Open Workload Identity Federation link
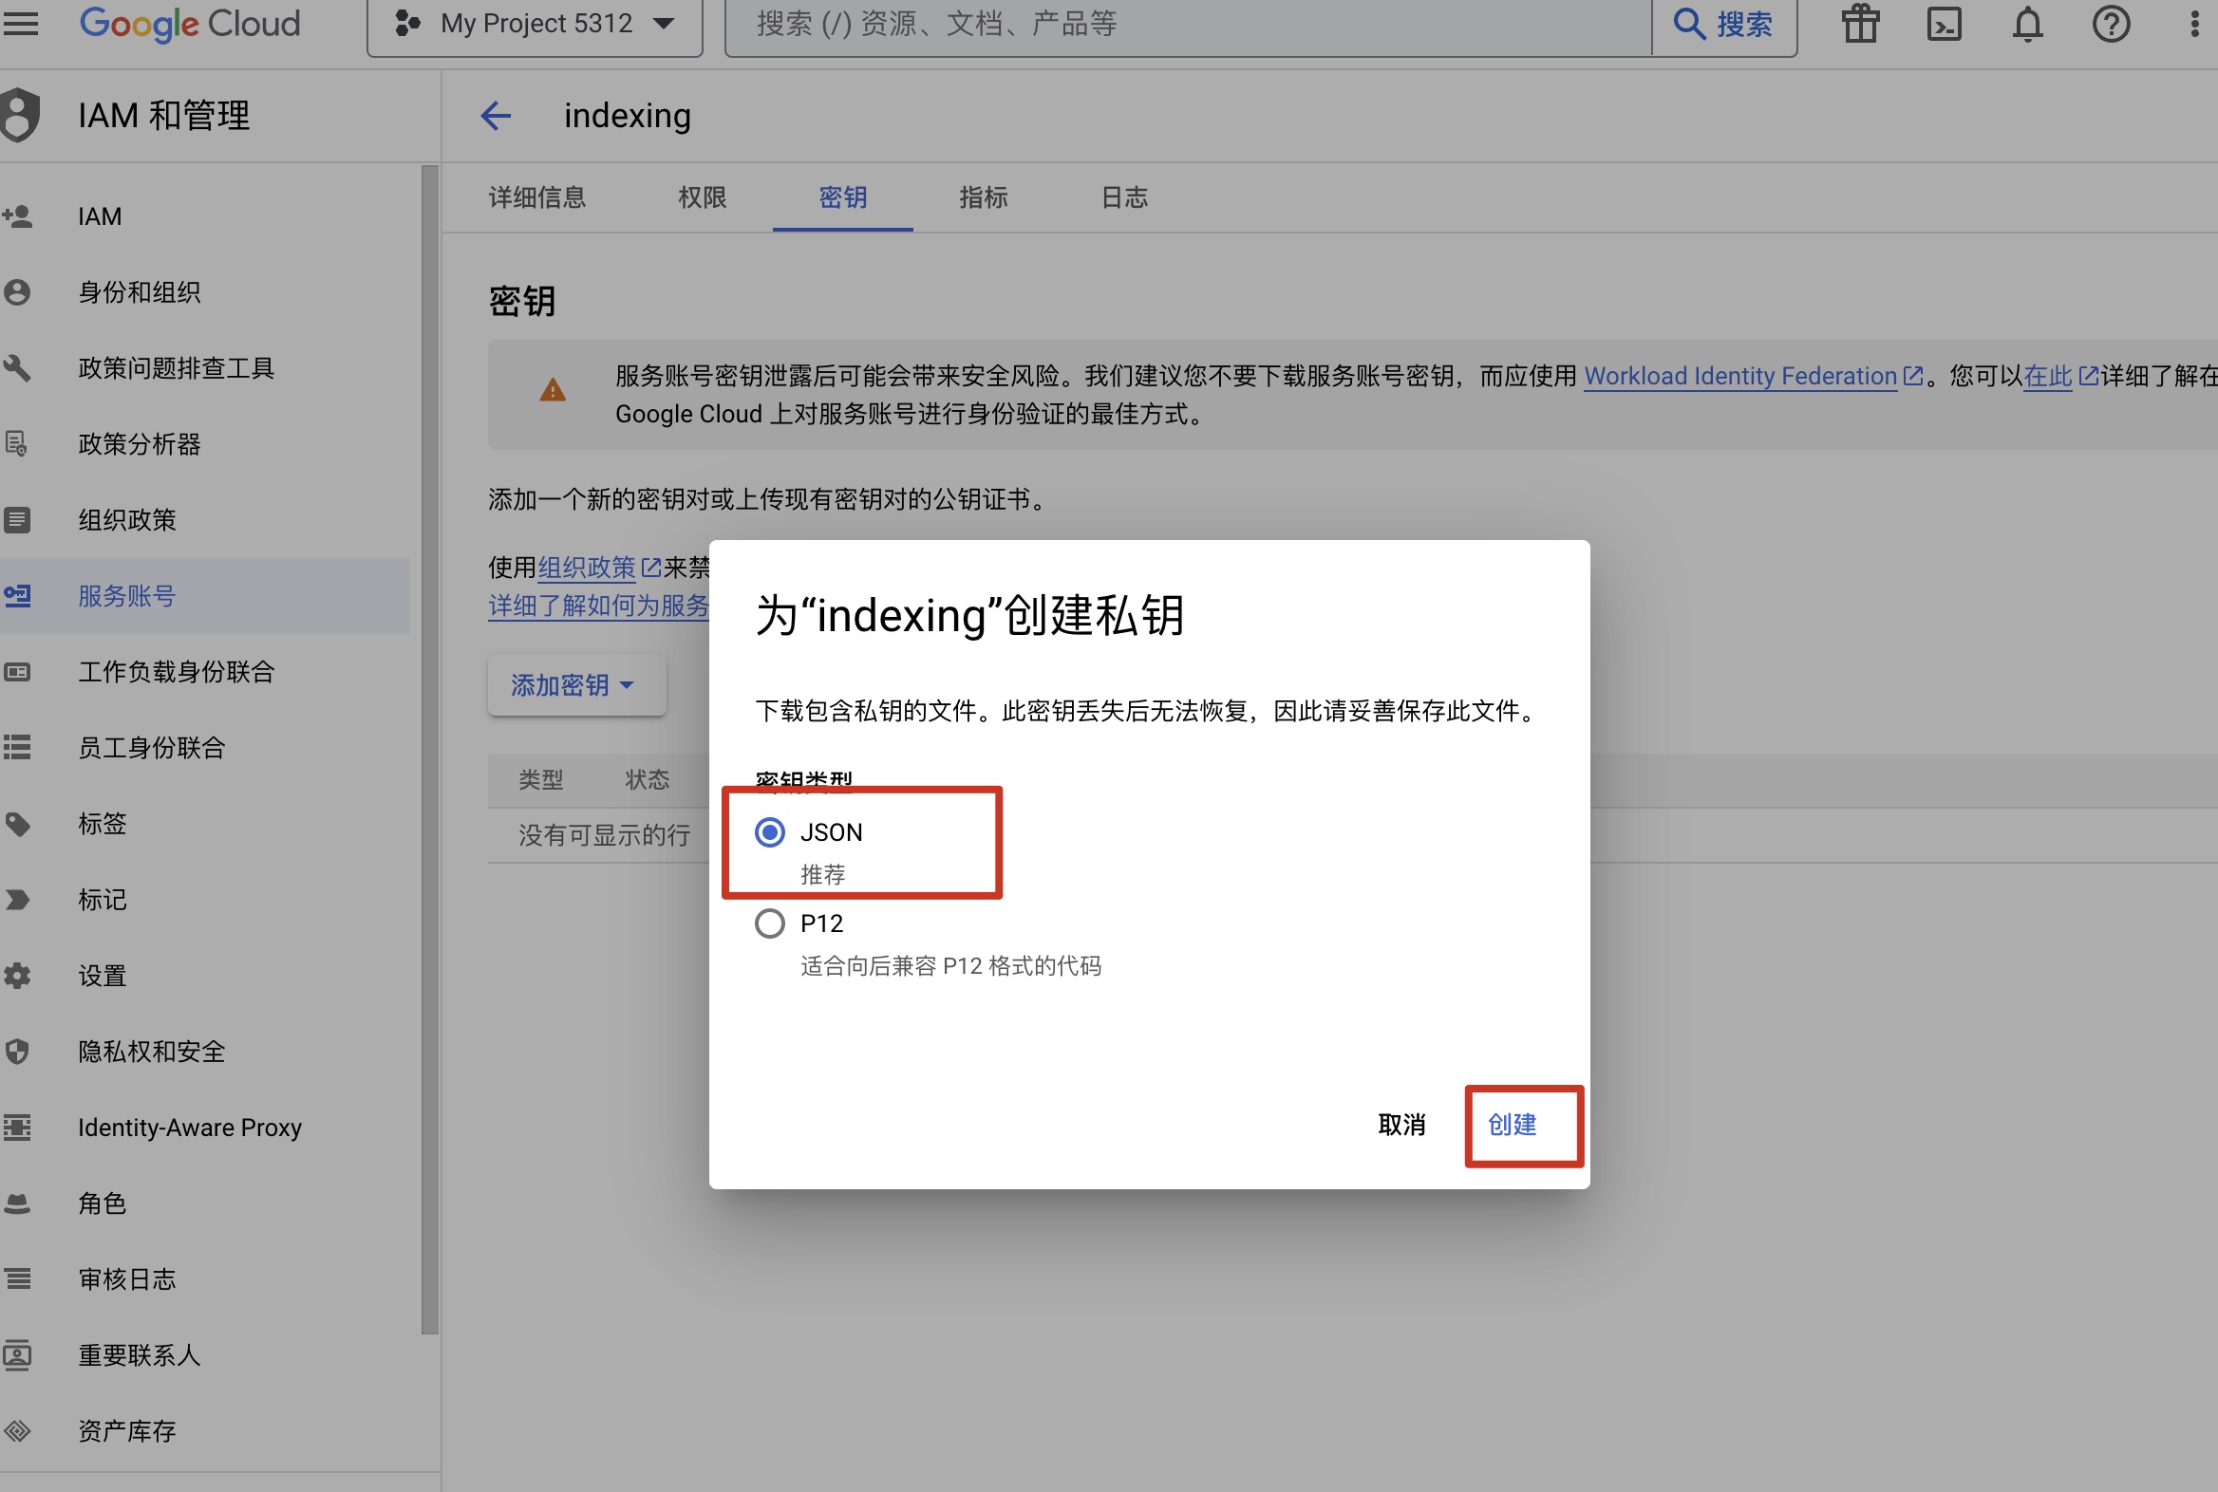The height and width of the screenshot is (1492, 2218). click(1740, 376)
